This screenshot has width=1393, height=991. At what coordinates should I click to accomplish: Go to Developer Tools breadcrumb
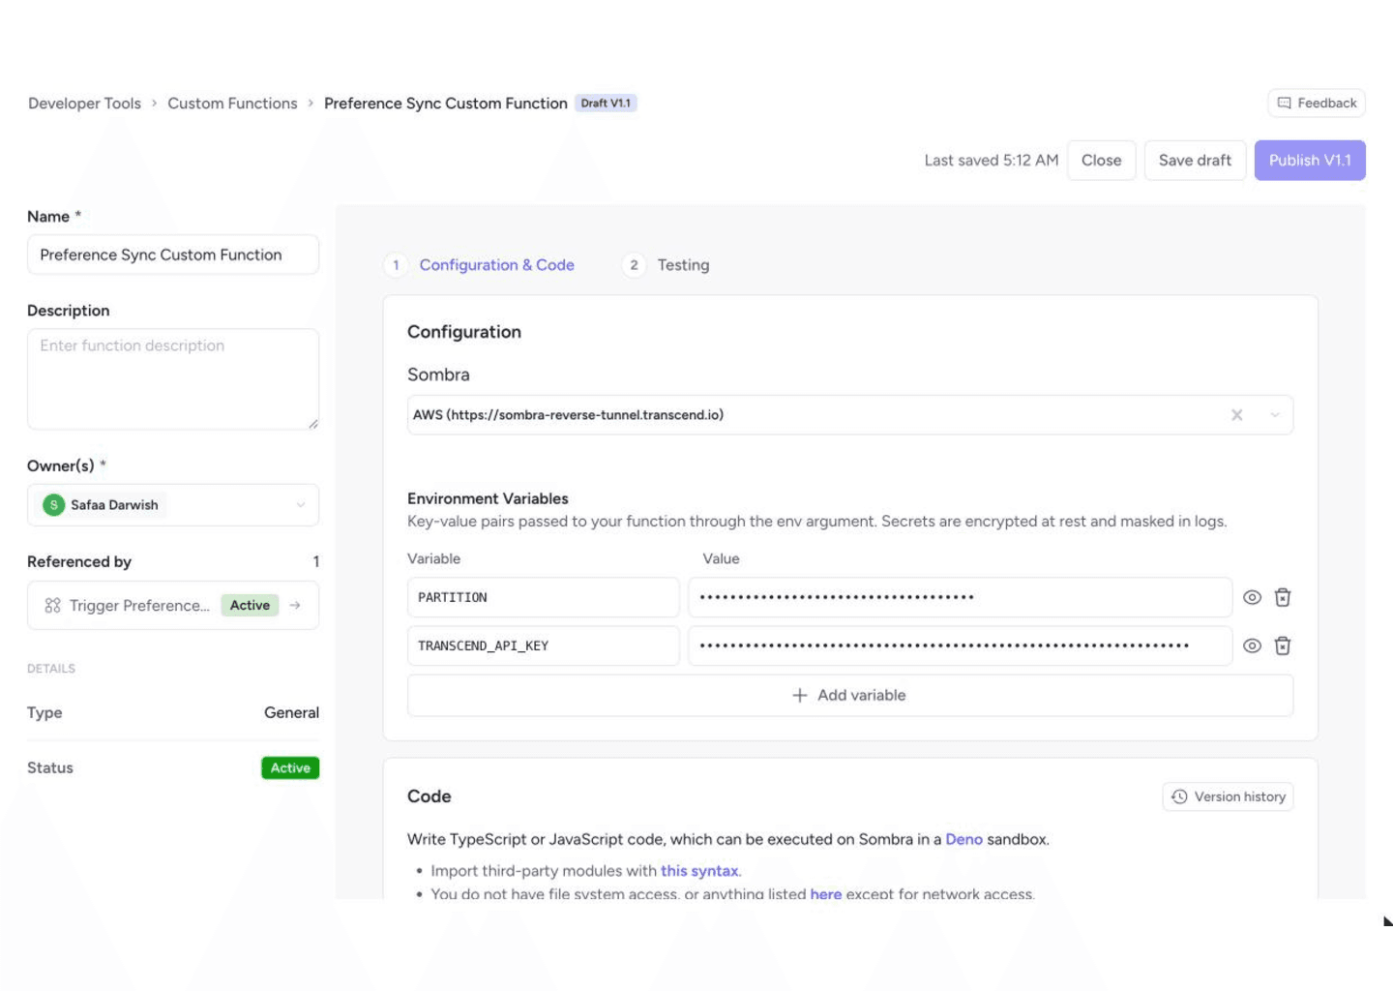click(84, 104)
